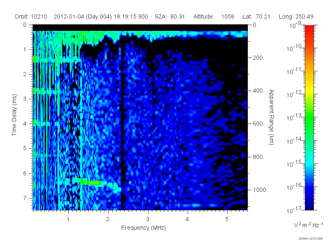Click the Apparent Range (km) axis title
Image resolution: width=330 pixels, height=247 pixels.
click(271, 117)
